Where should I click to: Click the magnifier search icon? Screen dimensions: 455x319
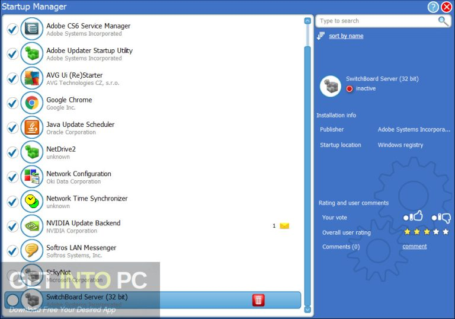(x=443, y=21)
